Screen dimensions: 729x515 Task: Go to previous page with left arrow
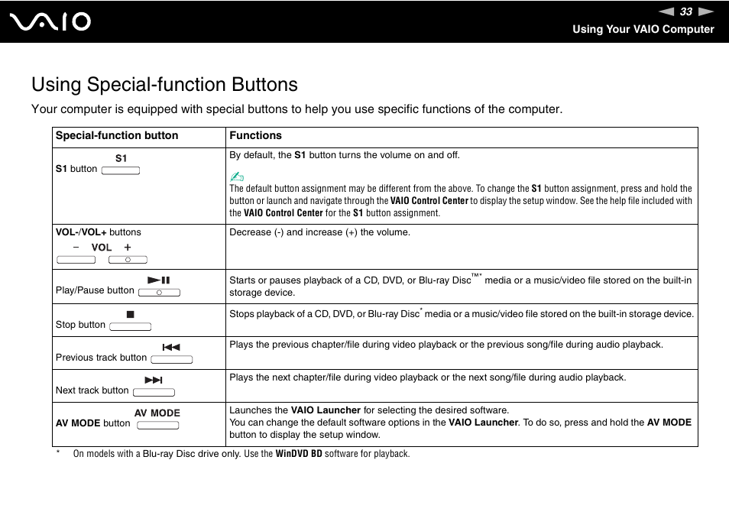coord(666,11)
